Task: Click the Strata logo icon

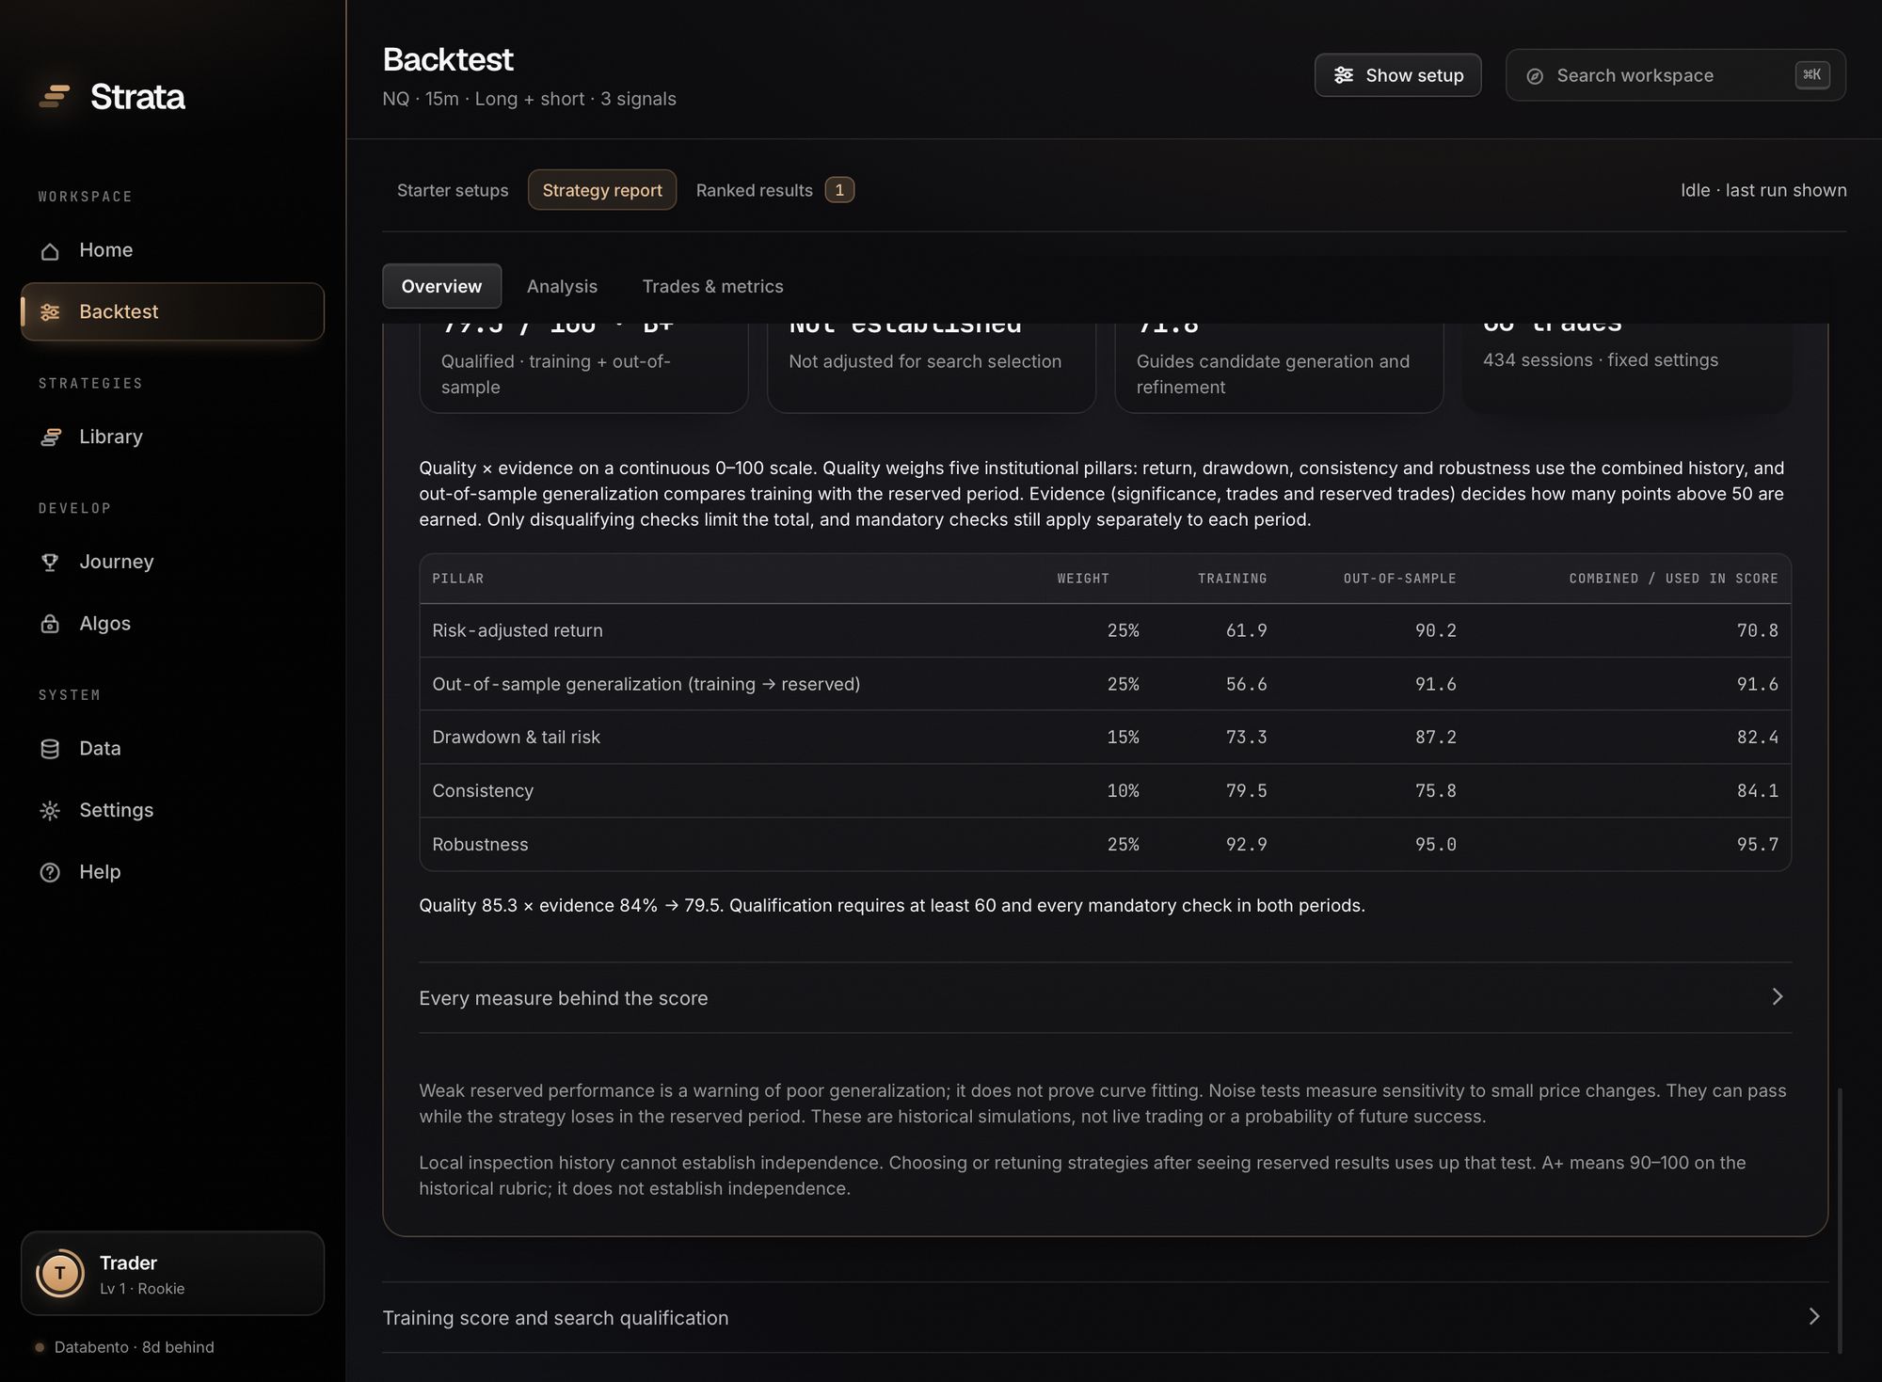Action: pyautogui.click(x=55, y=96)
